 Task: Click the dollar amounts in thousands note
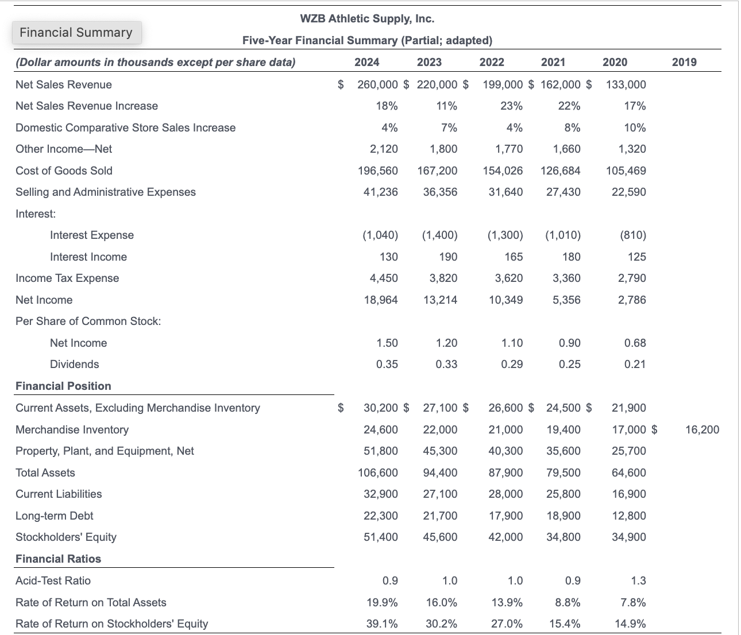(x=156, y=62)
